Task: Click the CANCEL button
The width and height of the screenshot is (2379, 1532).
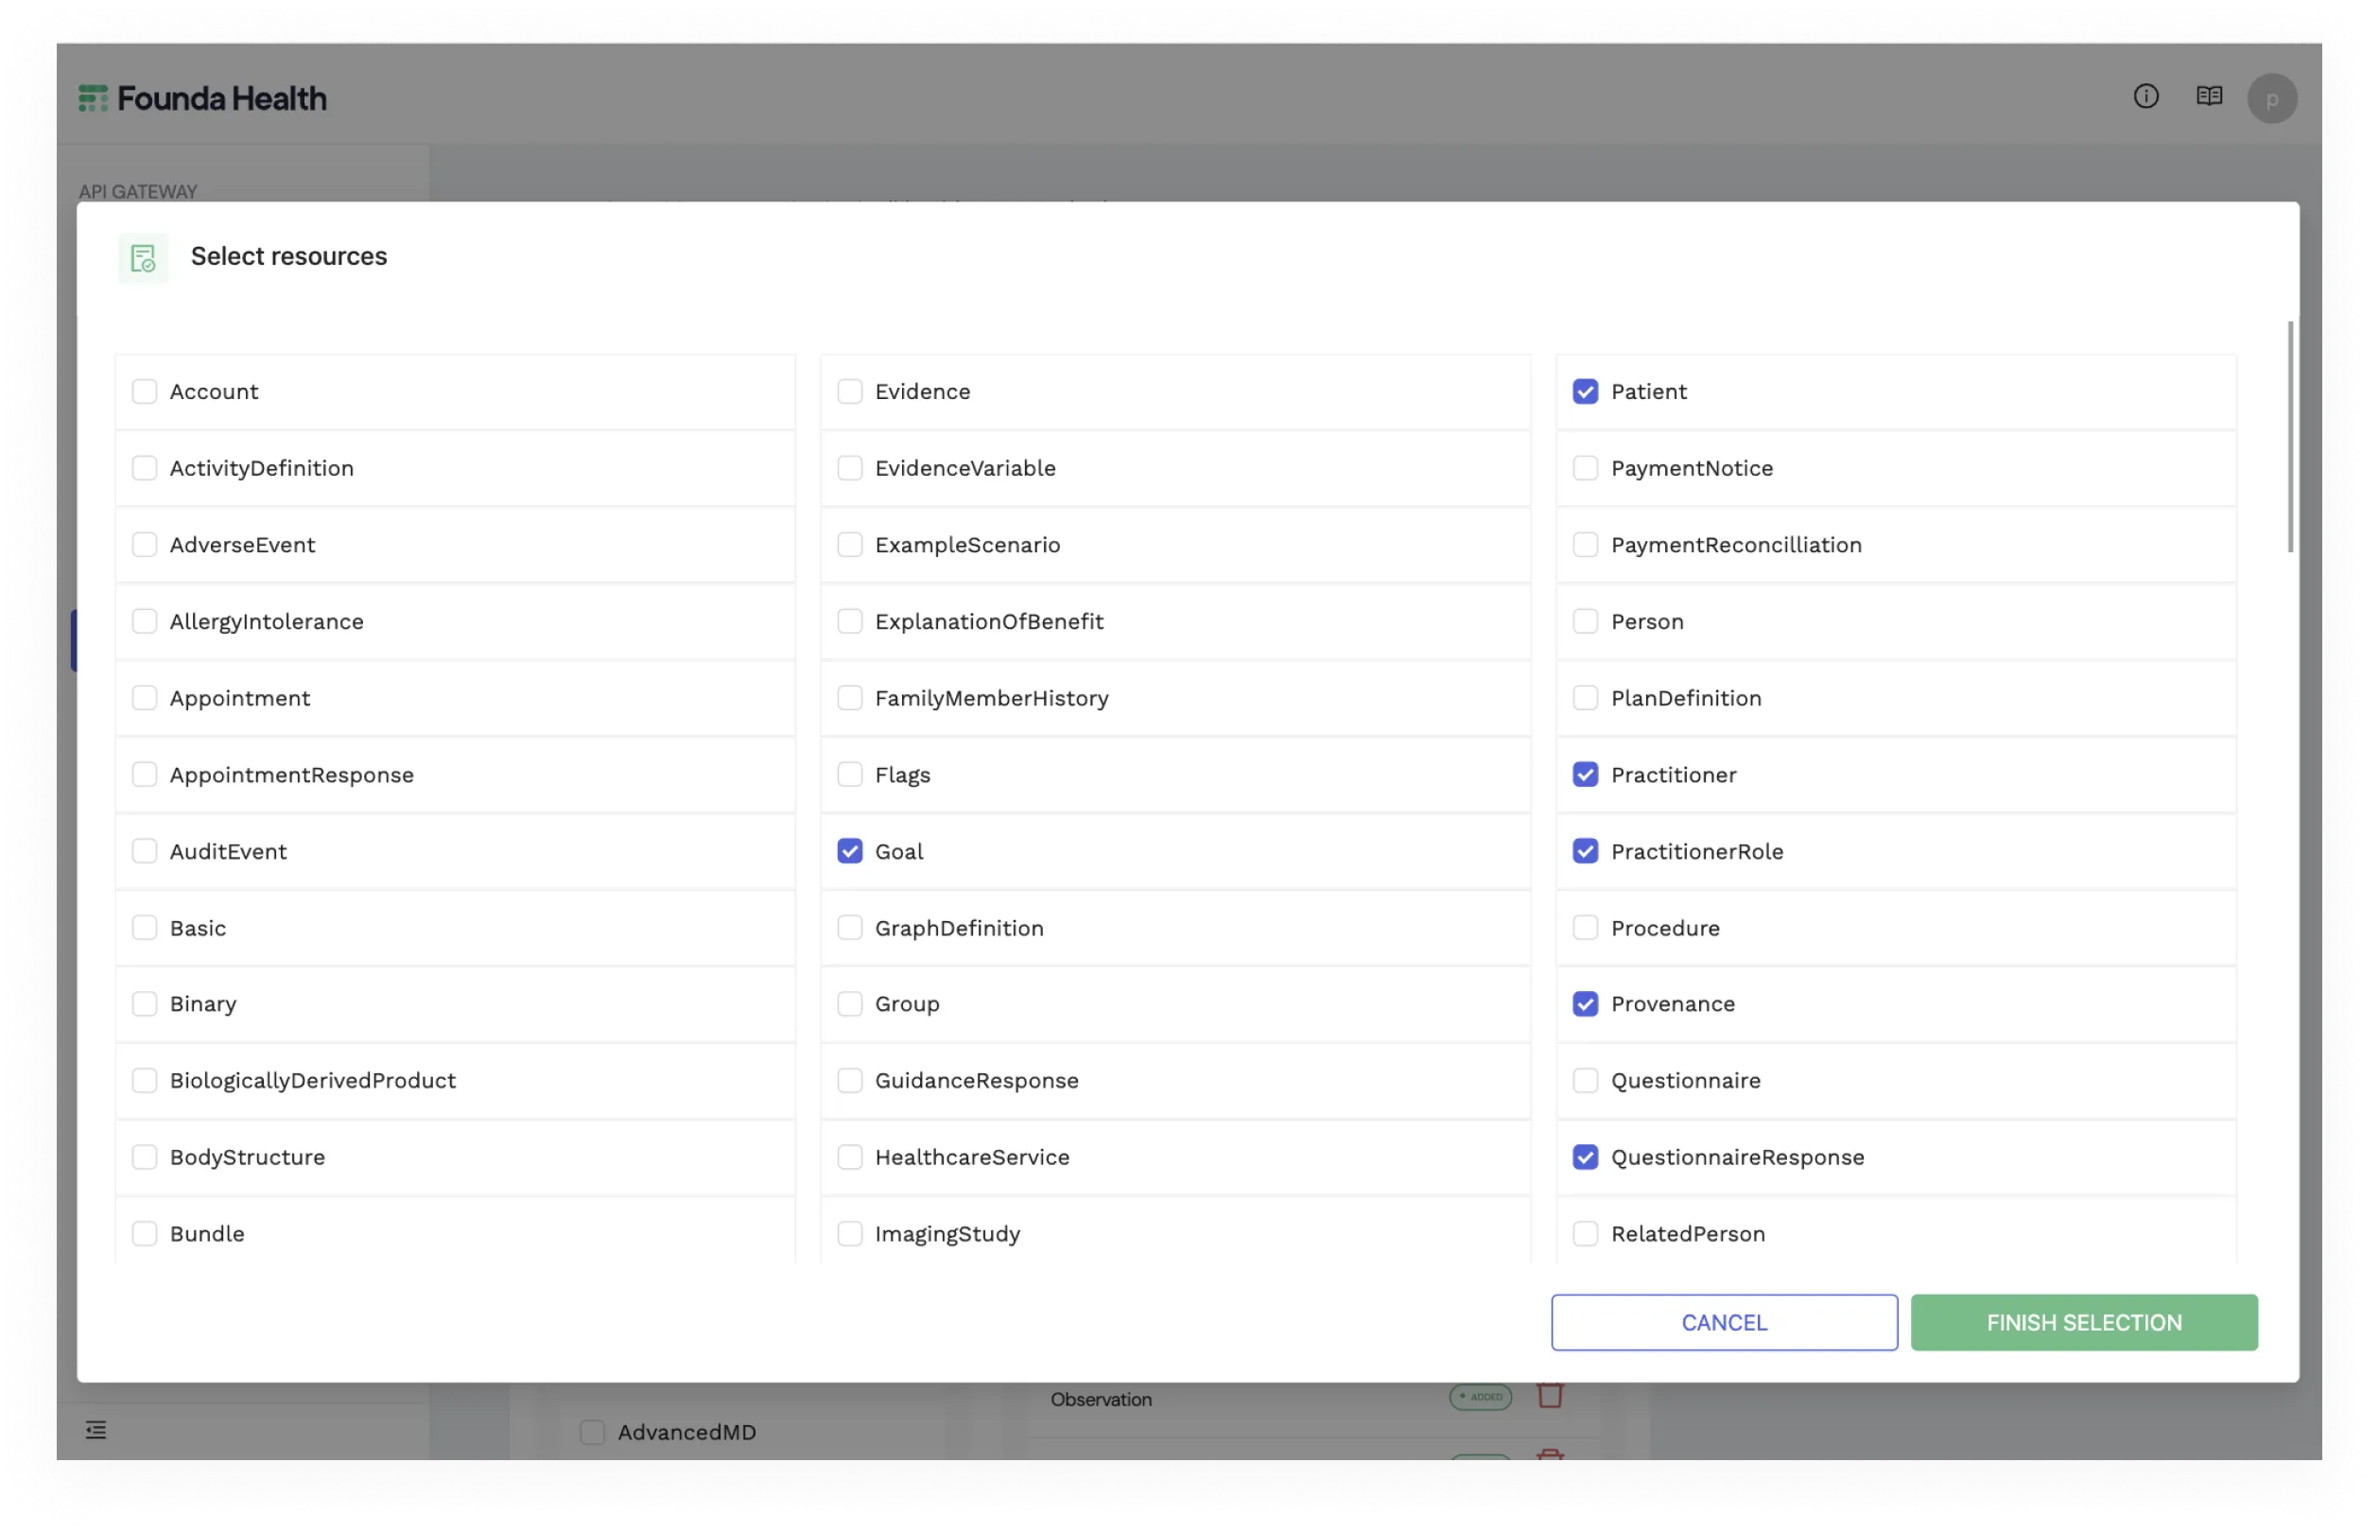Action: tap(1723, 1321)
